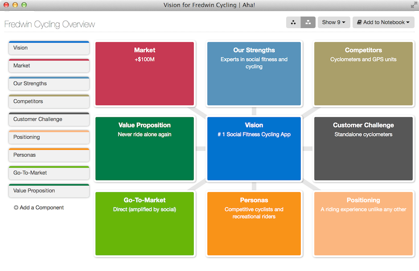The image size is (419, 271).
Task: Click the Fredwin Cycling Overview title
Action: pos(49,25)
